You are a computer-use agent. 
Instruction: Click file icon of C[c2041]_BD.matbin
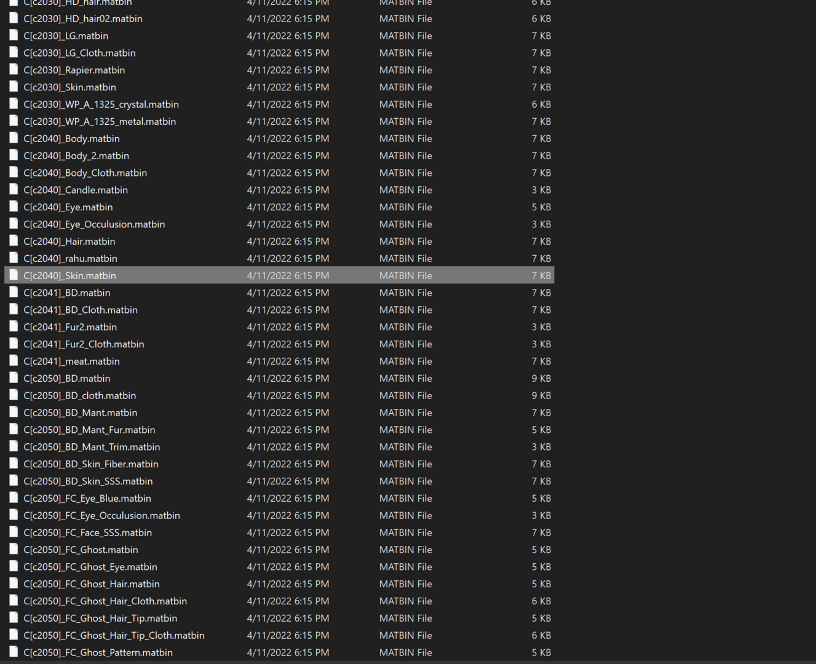click(x=14, y=293)
